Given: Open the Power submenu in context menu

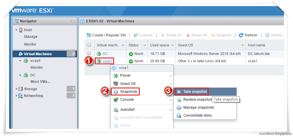Looking at the screenshot, I should [142, 76].
